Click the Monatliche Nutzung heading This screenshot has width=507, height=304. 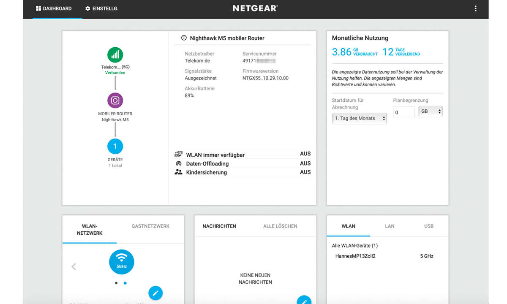tap(360, 38)
